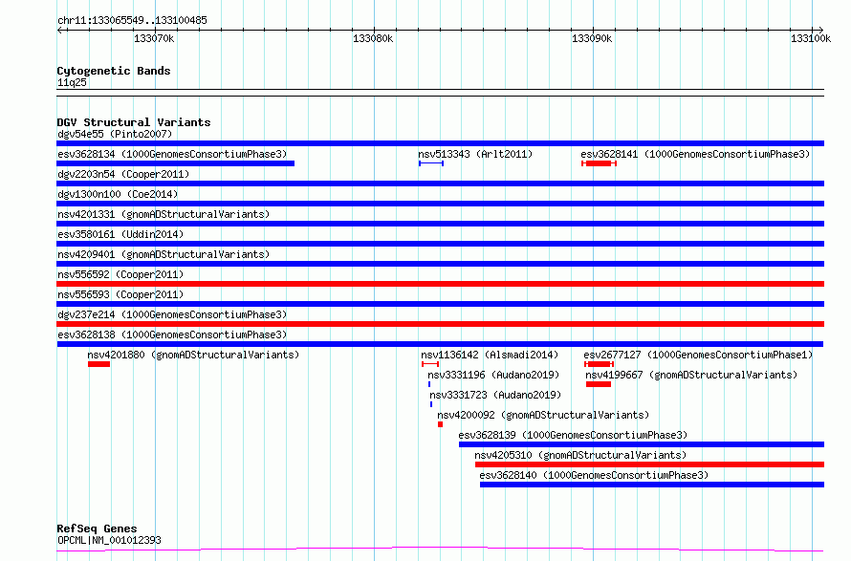Open nsv1136142 (Alsmadi2014) variant
Viewport: 851px width, 561px height.
[x=490, y=355]
